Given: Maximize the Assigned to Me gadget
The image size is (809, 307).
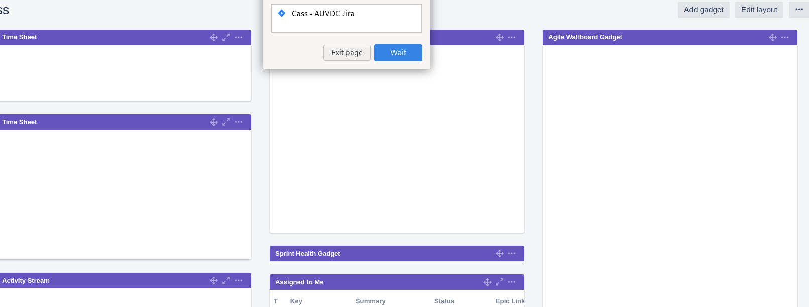Looking at the screenshot, I should click(500, 282).
